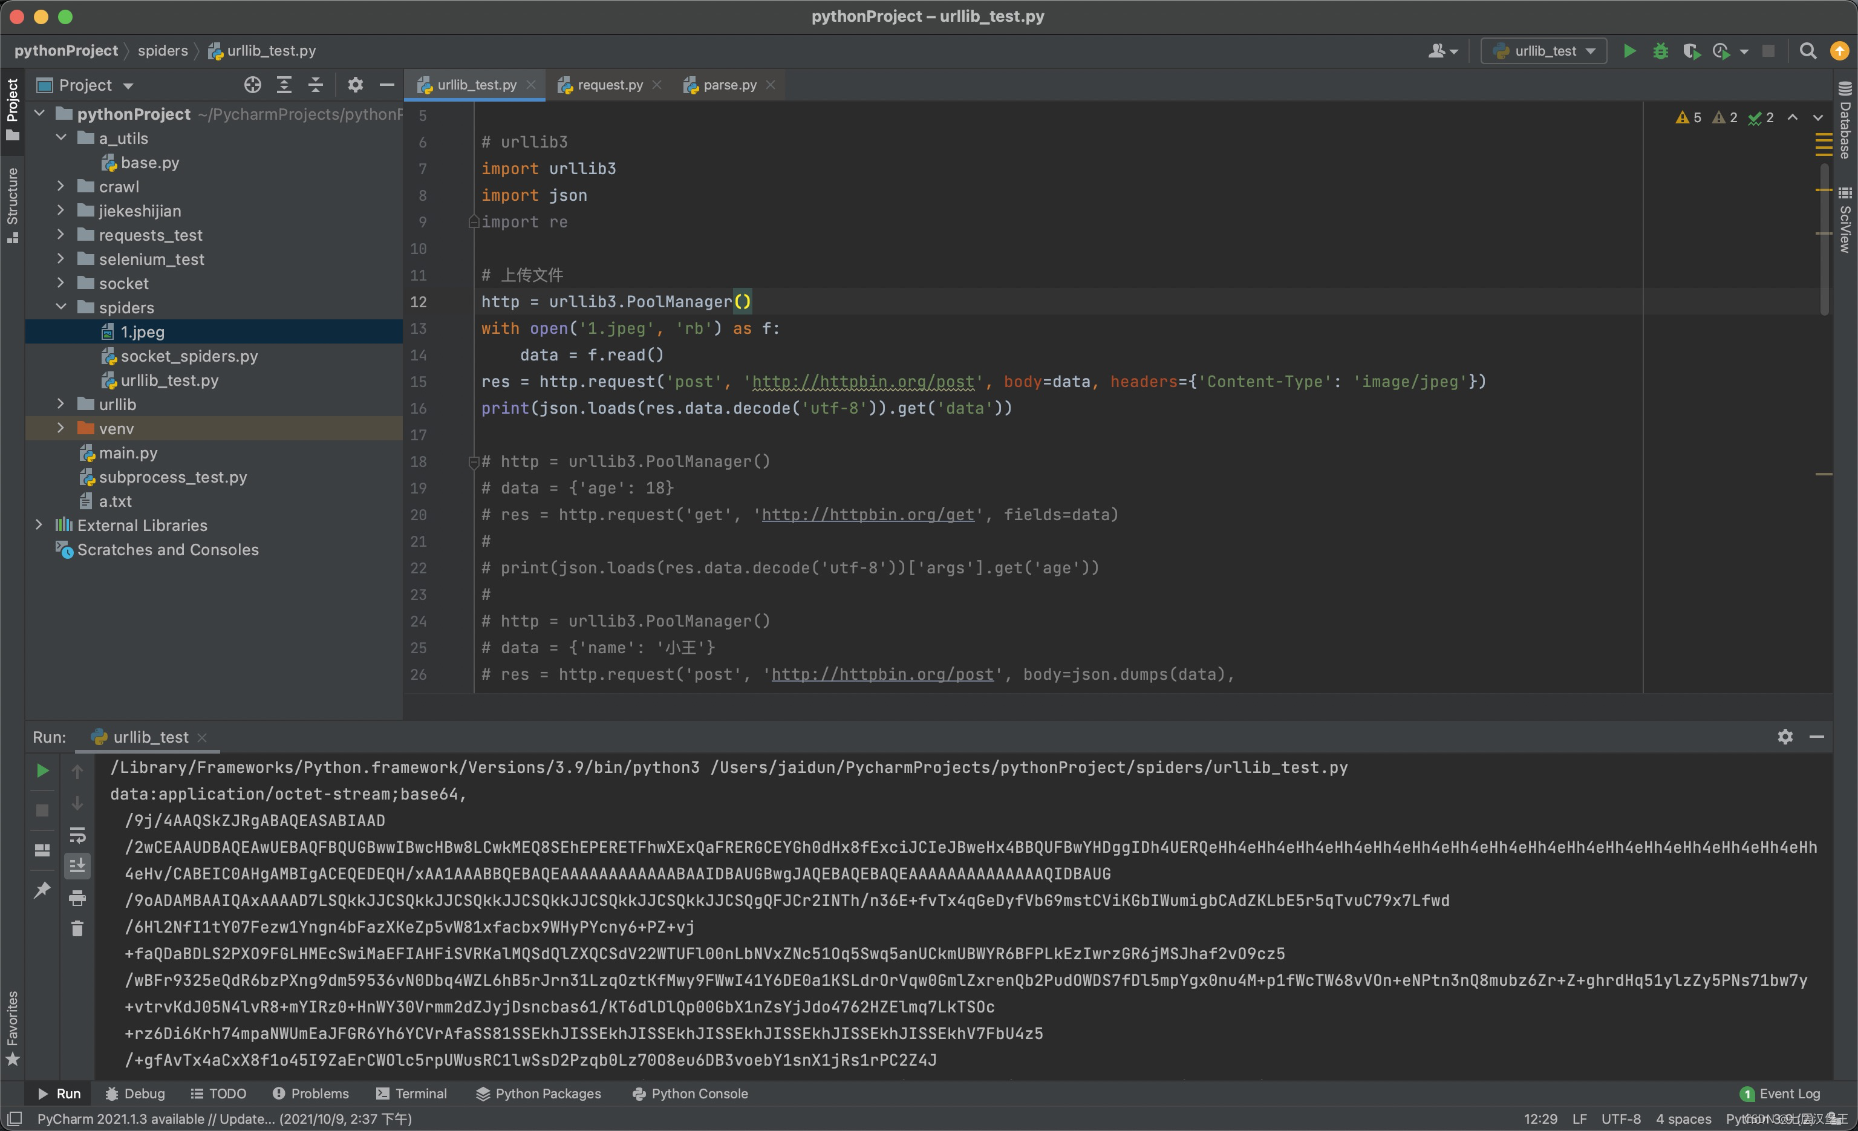
Task: Open the profiler options dropdown arrow
Action: [x=1743, y=51]
